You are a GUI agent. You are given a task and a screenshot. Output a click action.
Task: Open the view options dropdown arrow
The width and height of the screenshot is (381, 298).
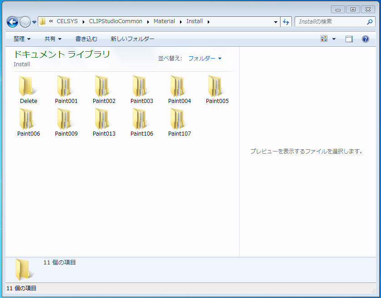click(334, 39)
